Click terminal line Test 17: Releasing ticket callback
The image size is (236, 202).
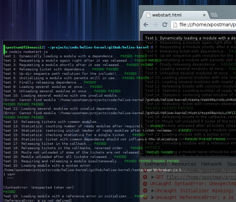point(55,144)
